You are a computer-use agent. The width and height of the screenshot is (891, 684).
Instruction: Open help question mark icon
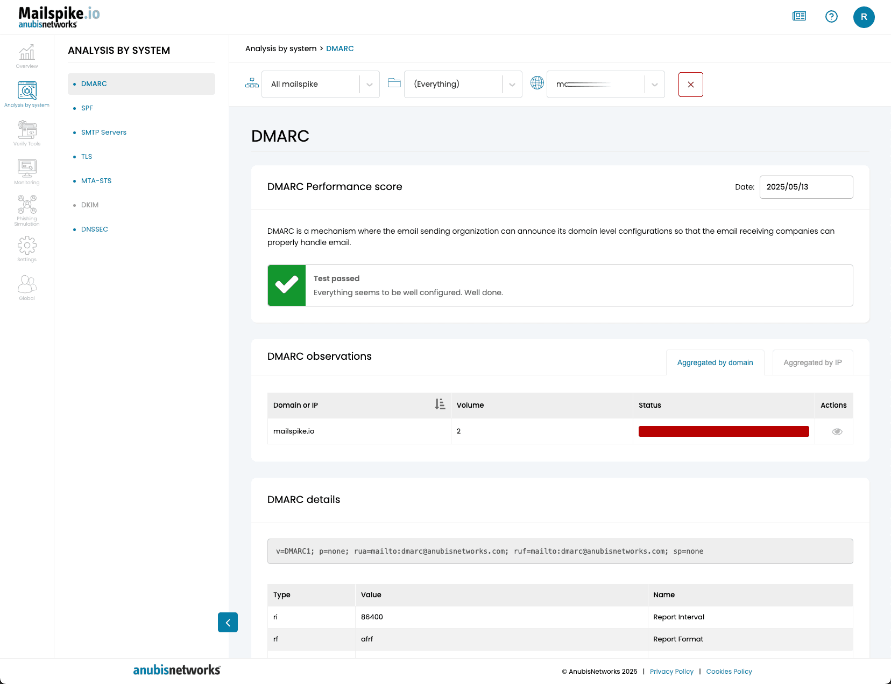831,17
